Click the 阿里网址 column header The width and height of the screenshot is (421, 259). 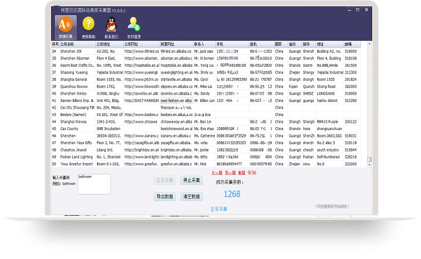177,44
